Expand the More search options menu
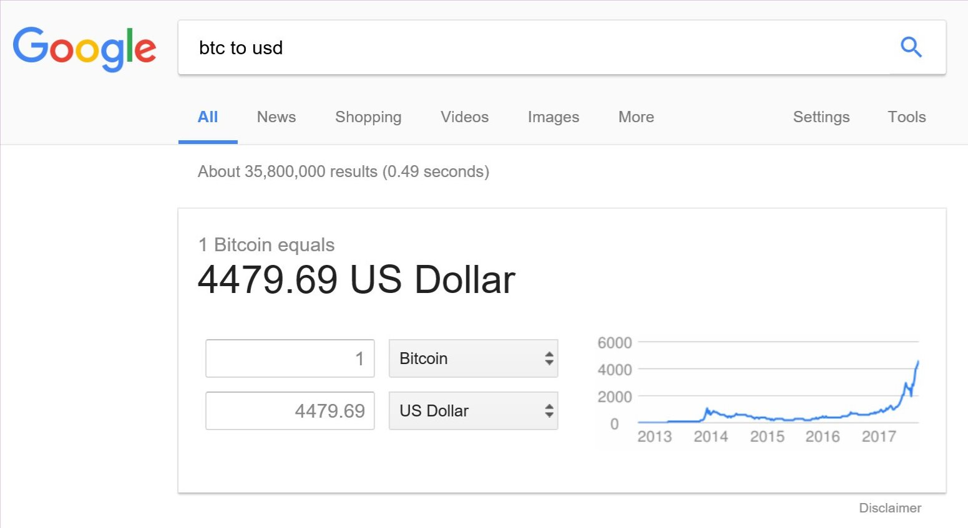Viewport: 968px width, 528px height. pyautogui.click(x=636, y=117)
